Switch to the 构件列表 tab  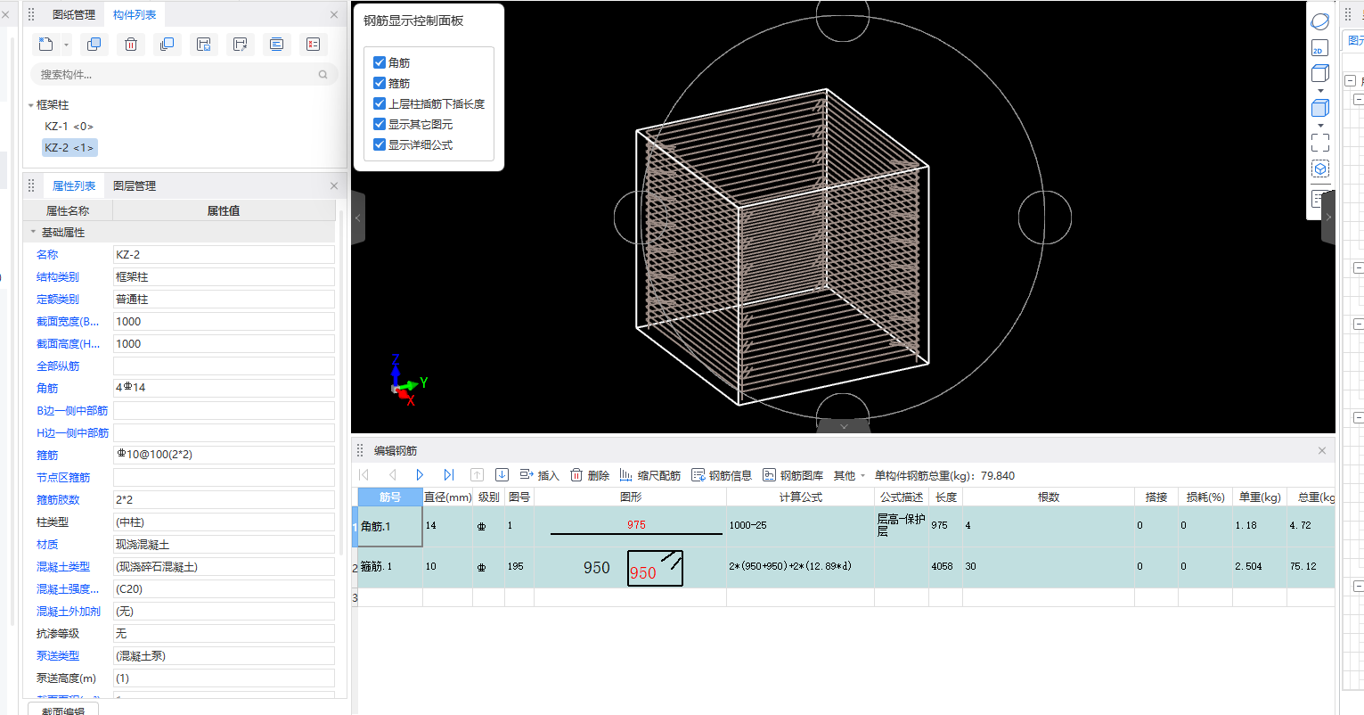point(135,15)
